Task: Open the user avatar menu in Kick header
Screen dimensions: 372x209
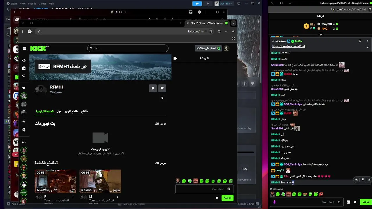Action: pos(227,48)
